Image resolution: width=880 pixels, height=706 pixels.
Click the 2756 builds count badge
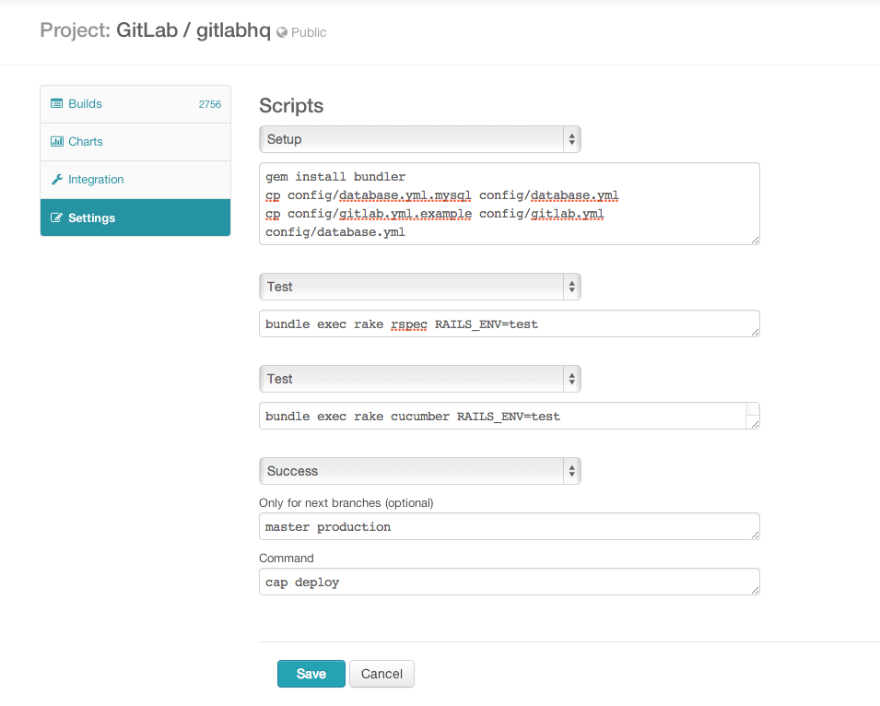coord(210,104)
